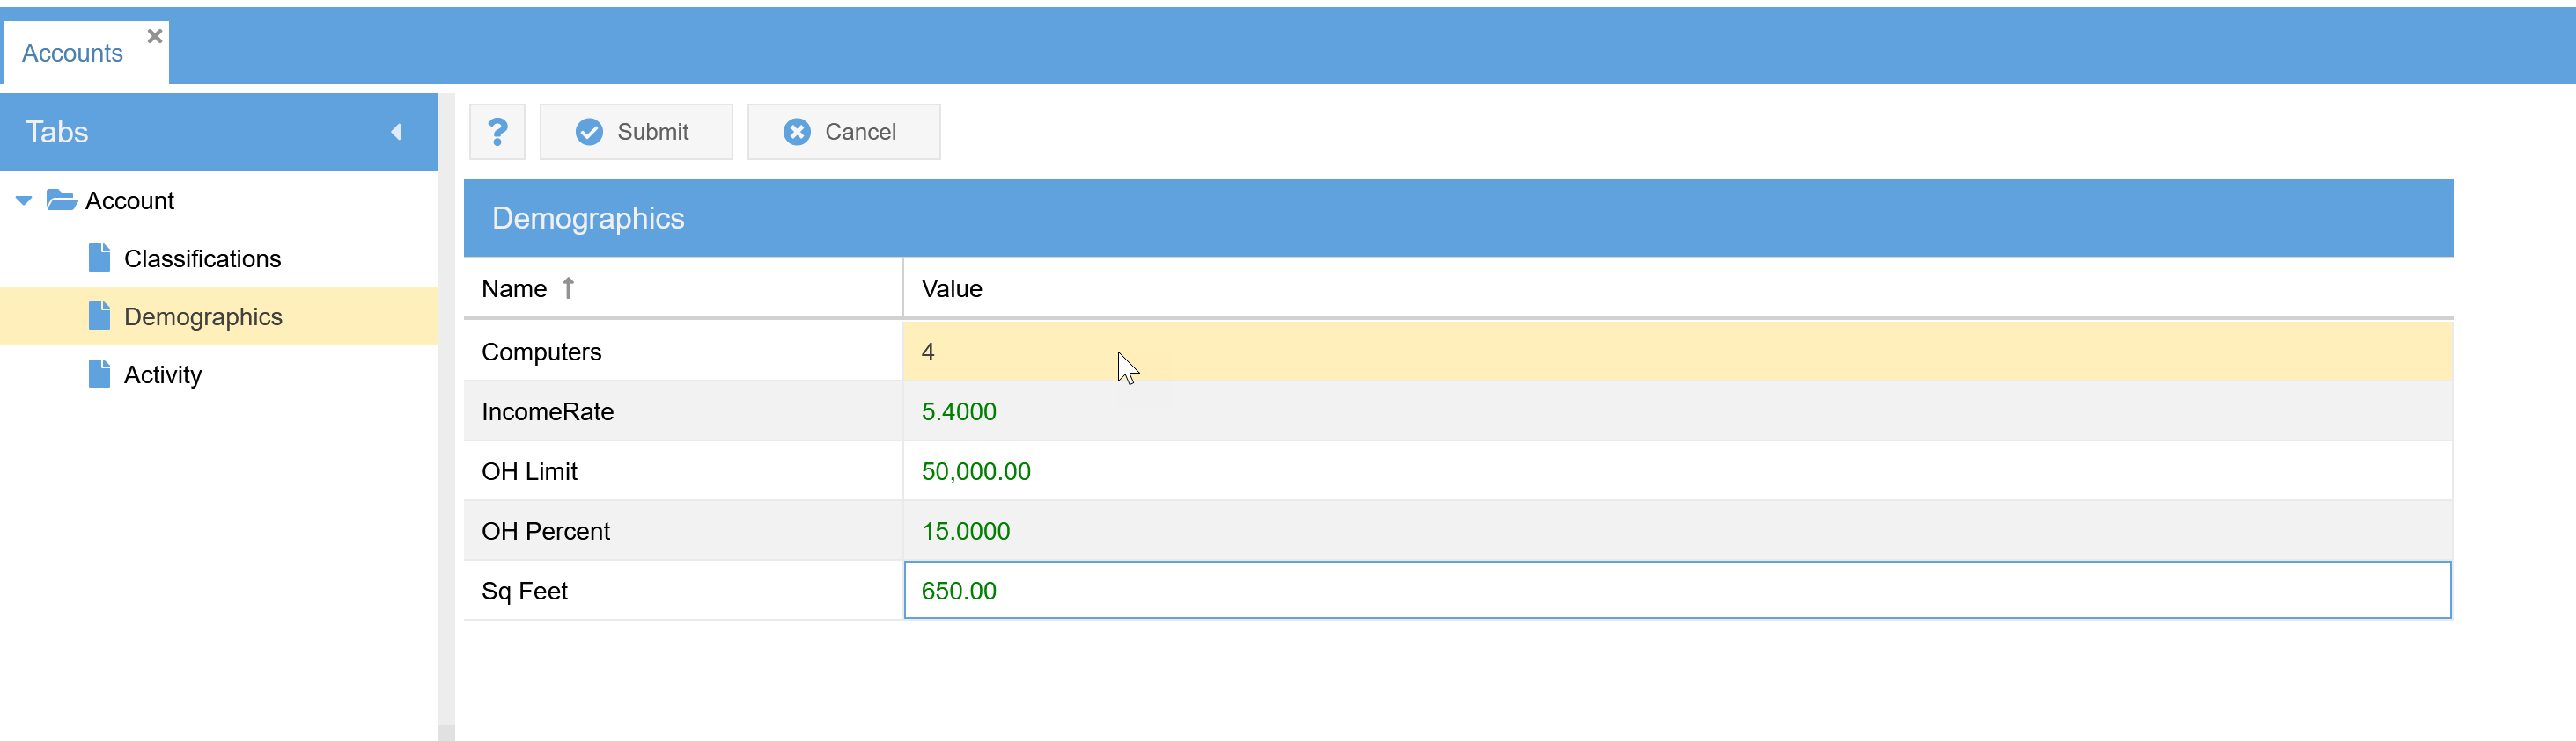The image size is (2576, 741).
Task: Edit the Sq Feet value field
Action: [1676, 590]
